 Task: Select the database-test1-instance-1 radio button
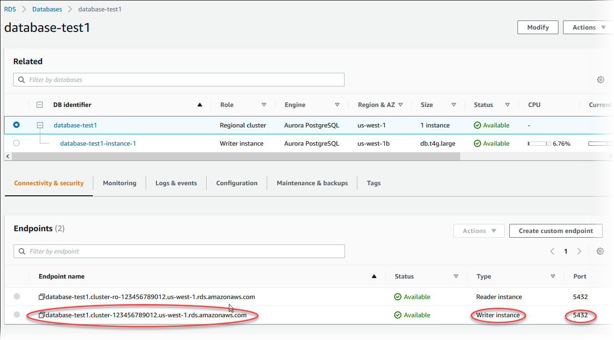(16, 143)
